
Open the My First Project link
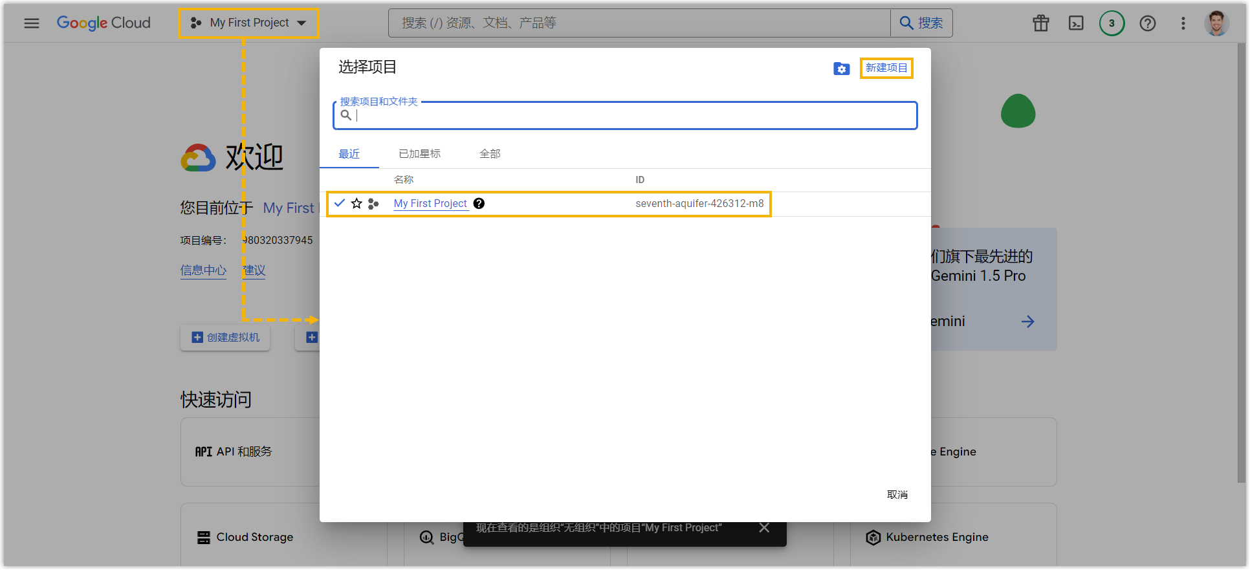tap(430, 204)
